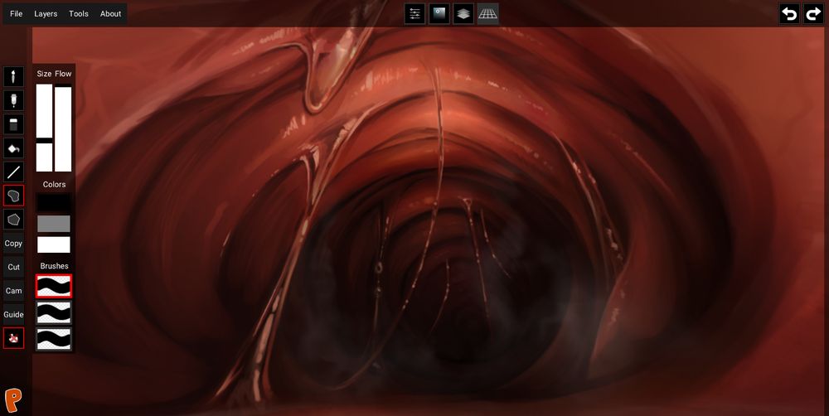The width and height of the screenshot is (829, 416).
Task: Open the Tools menu
Action: click(x=78, y=14)
